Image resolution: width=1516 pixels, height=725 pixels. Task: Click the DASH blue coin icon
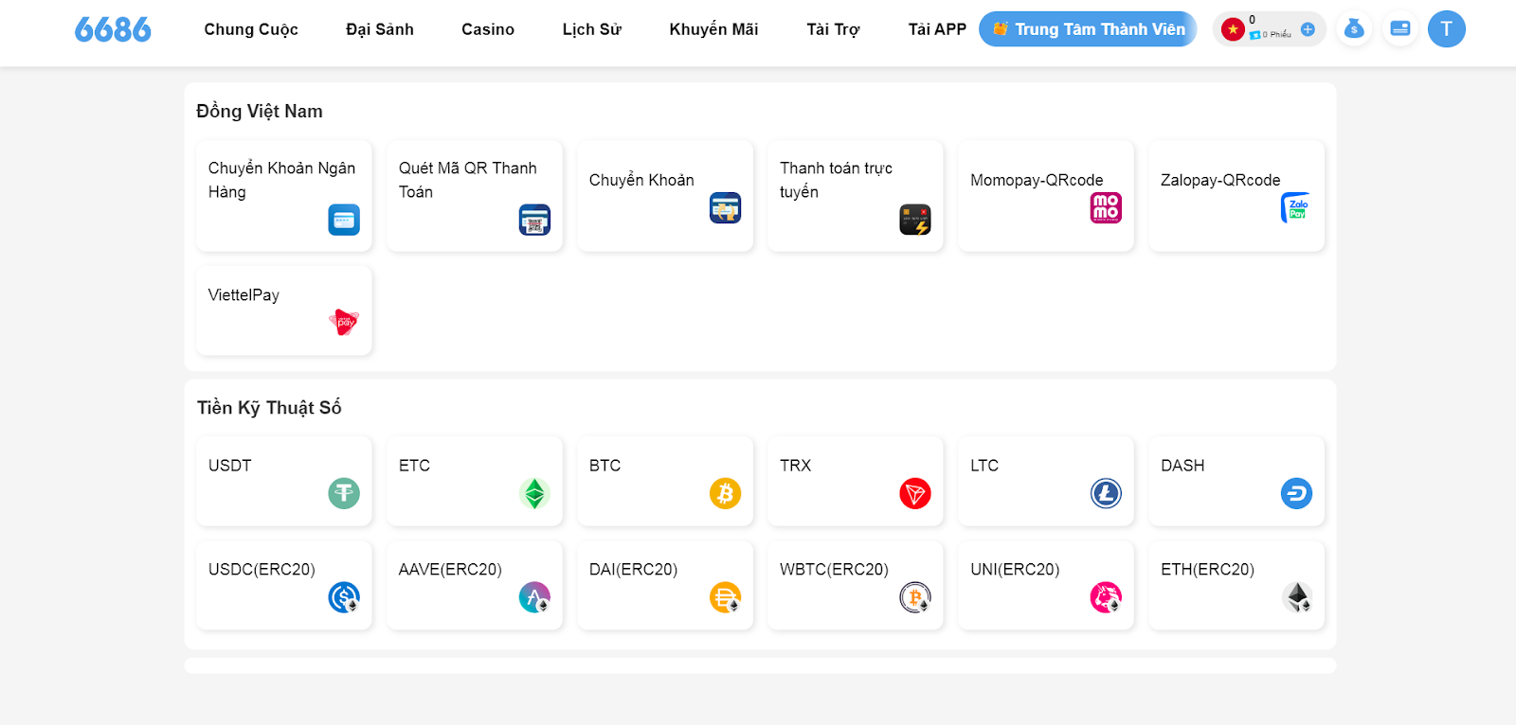(x=1296, y=493)
